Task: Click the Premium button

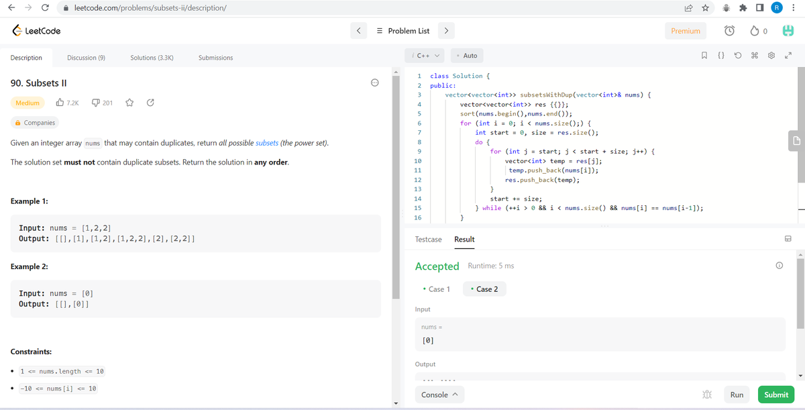Action: [686, 31]
